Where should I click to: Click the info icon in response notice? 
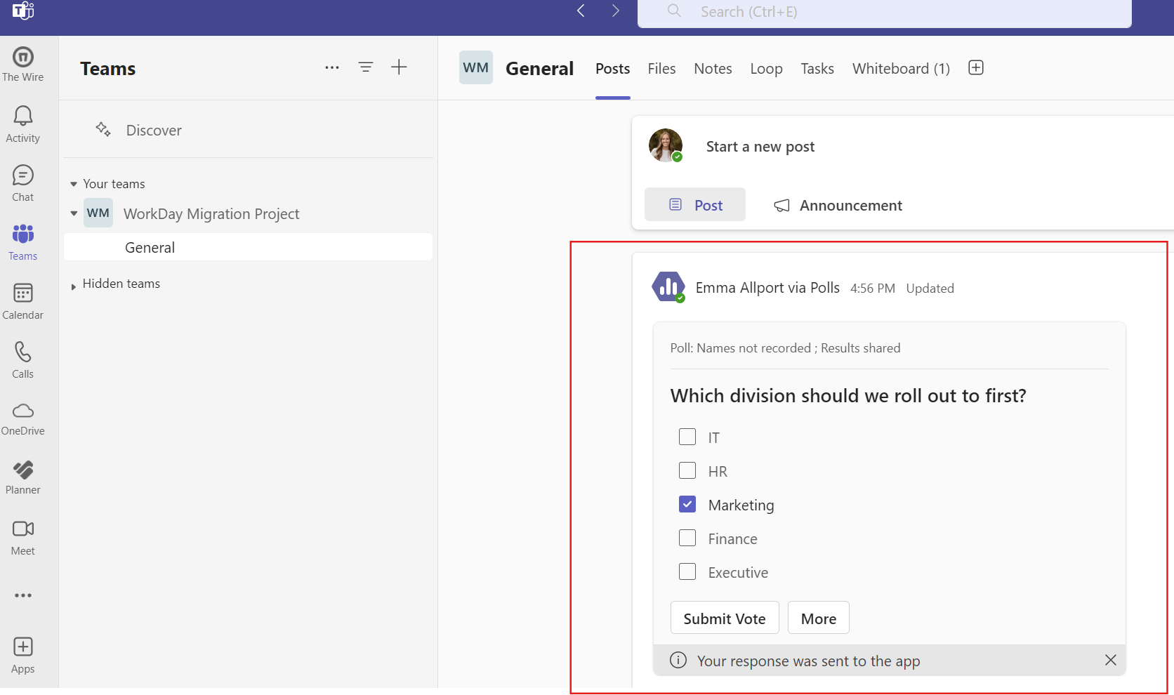point(678,660)
